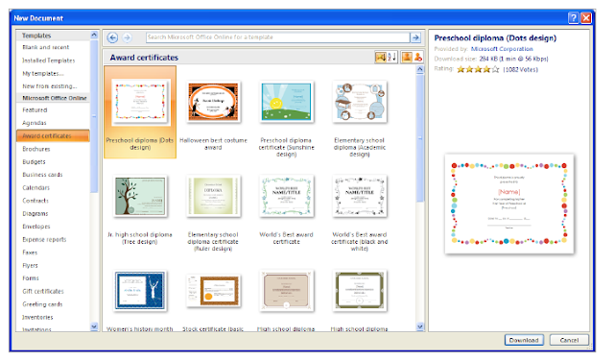Select World's Best certificate black and white
The width and height of the screenshot is (614, 361).
360,196
